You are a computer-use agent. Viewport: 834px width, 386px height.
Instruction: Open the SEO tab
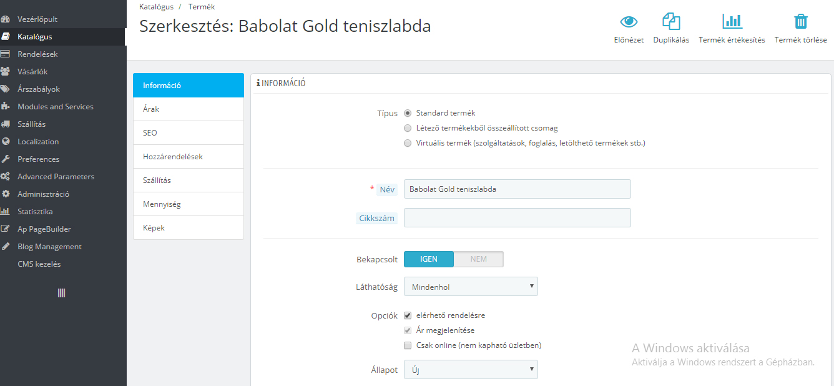click(188, 133)
